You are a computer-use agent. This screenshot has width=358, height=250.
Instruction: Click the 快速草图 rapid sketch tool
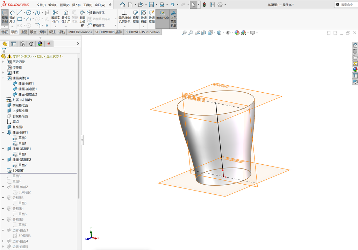click(x=152, y=17)
